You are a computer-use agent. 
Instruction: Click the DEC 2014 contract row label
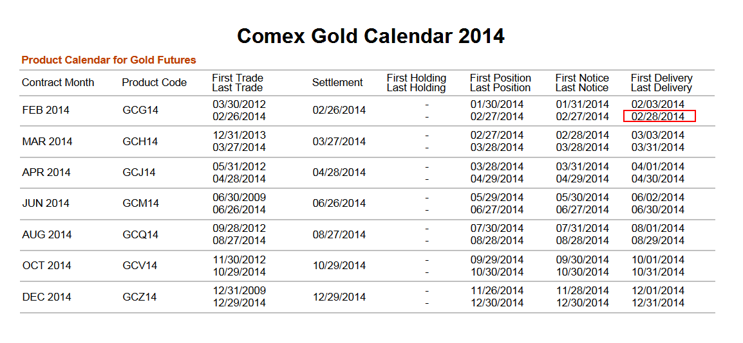(x=46, y=297)
